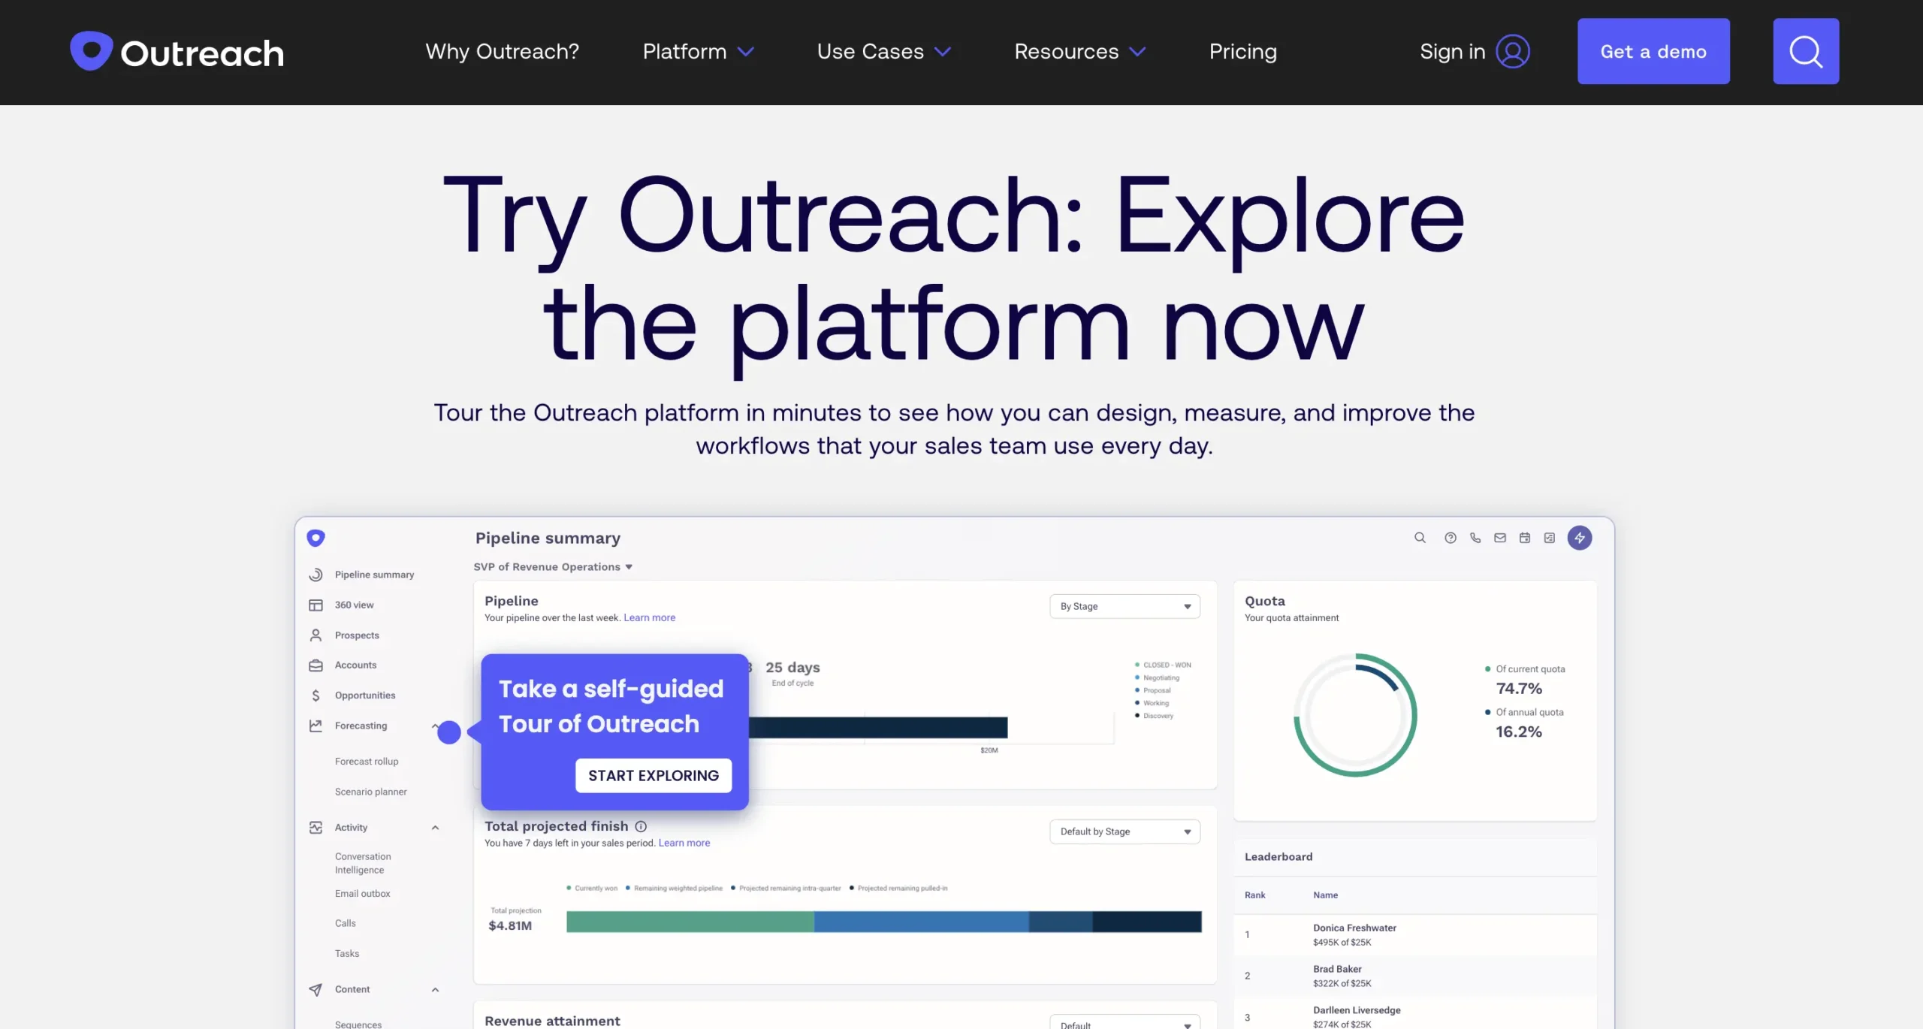Toggle the Currently won chart legend
The width and height of the screenshot is (1923, 1029).
(x=593, y=887)
